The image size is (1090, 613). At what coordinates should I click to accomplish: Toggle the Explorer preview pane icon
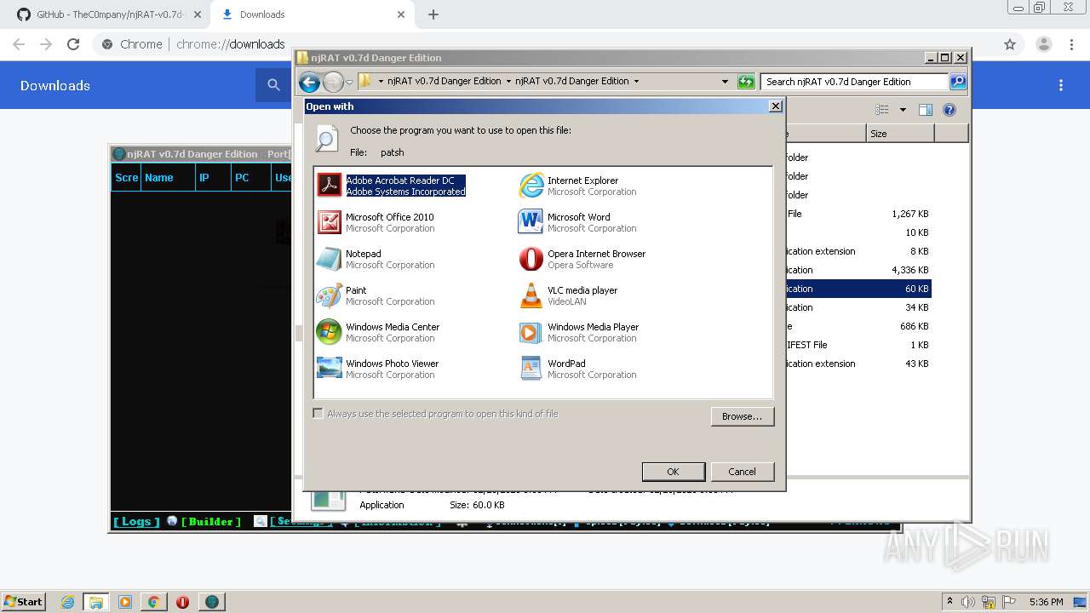[x=926, y=110]
